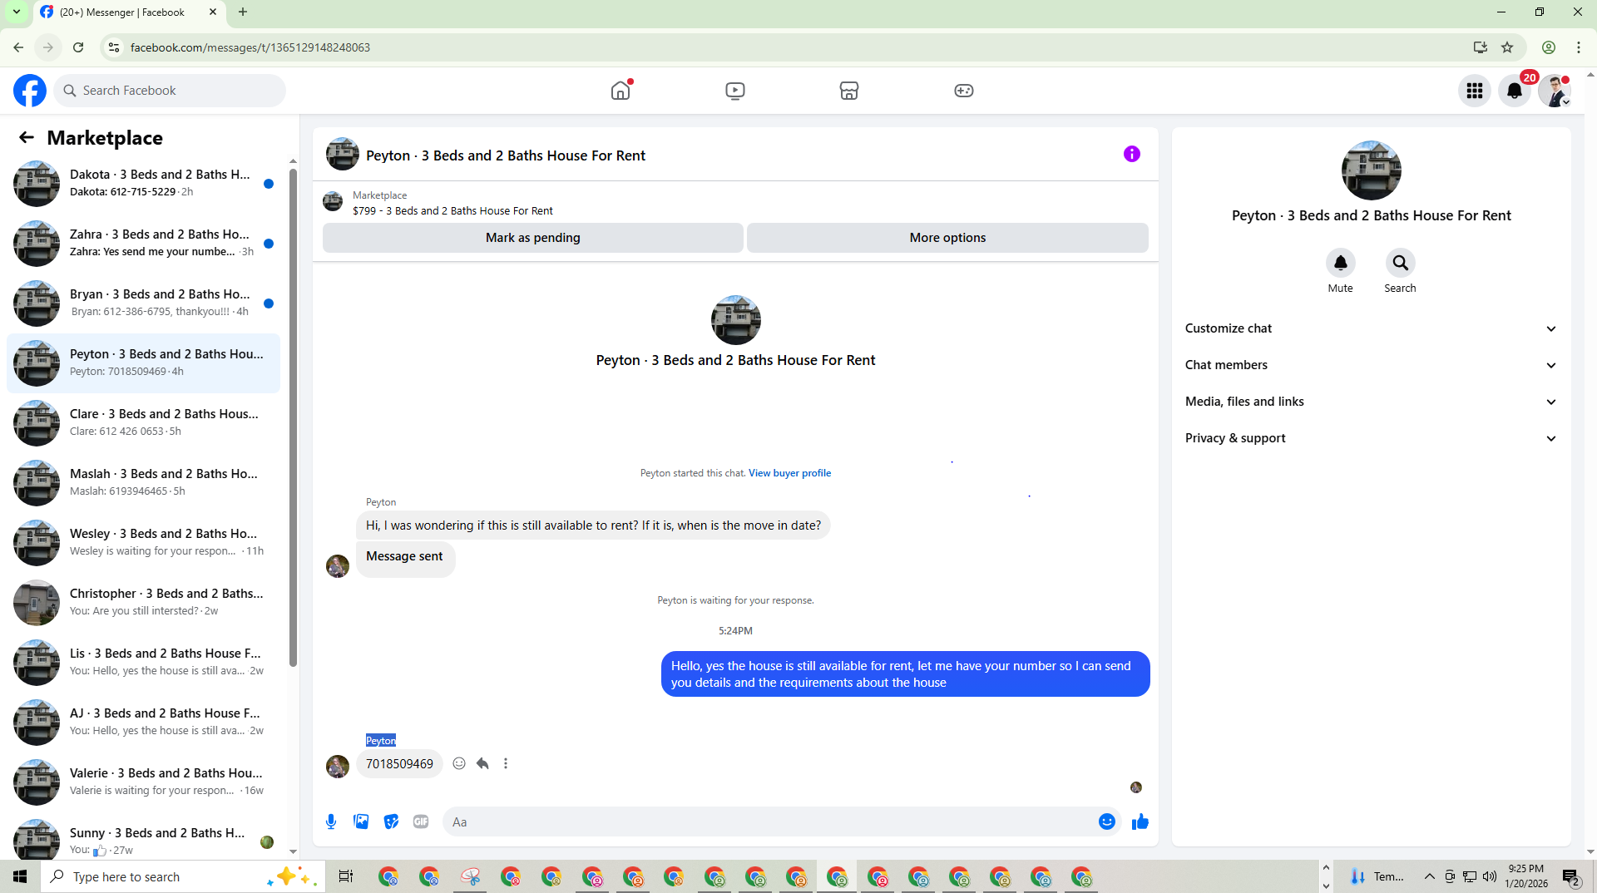Open the Windows notification center
1597x893 pixels.
coord(1571,876)
